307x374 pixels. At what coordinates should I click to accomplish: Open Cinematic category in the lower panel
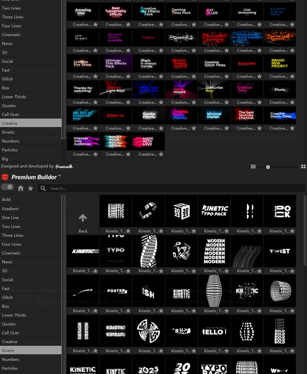(x=31, y=253)
